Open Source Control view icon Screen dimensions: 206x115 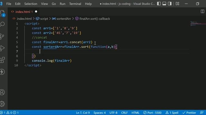(2, 36)
